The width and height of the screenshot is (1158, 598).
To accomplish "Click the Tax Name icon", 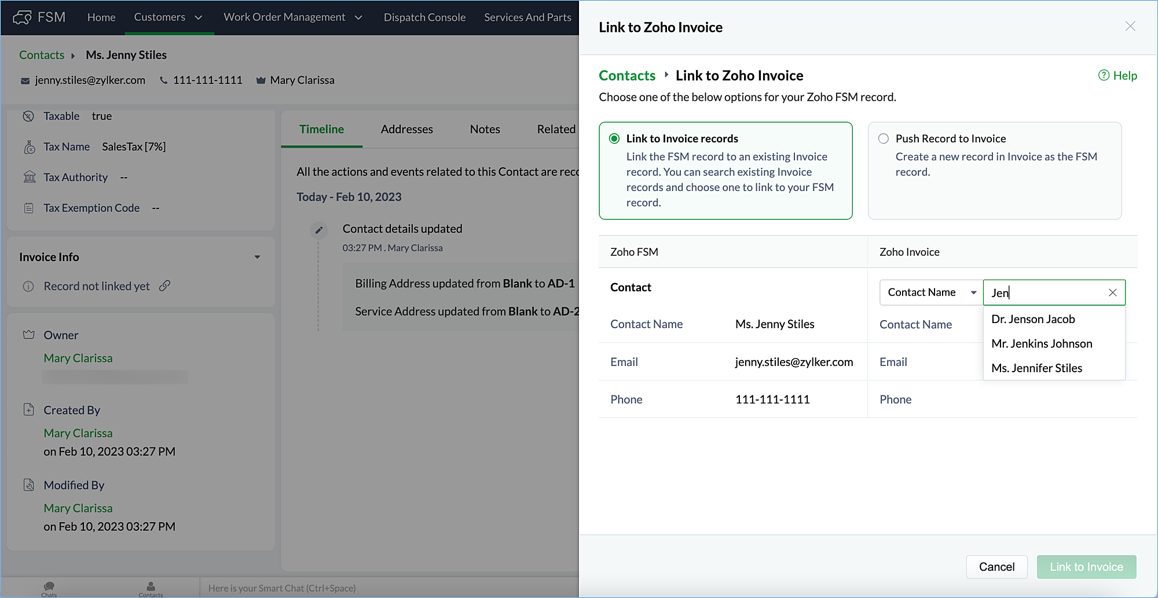I will tap(30, 147).
